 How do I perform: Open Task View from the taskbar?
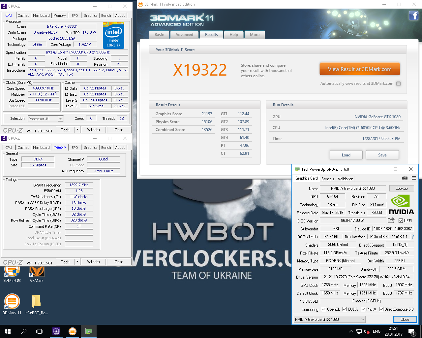coord(40,331)
